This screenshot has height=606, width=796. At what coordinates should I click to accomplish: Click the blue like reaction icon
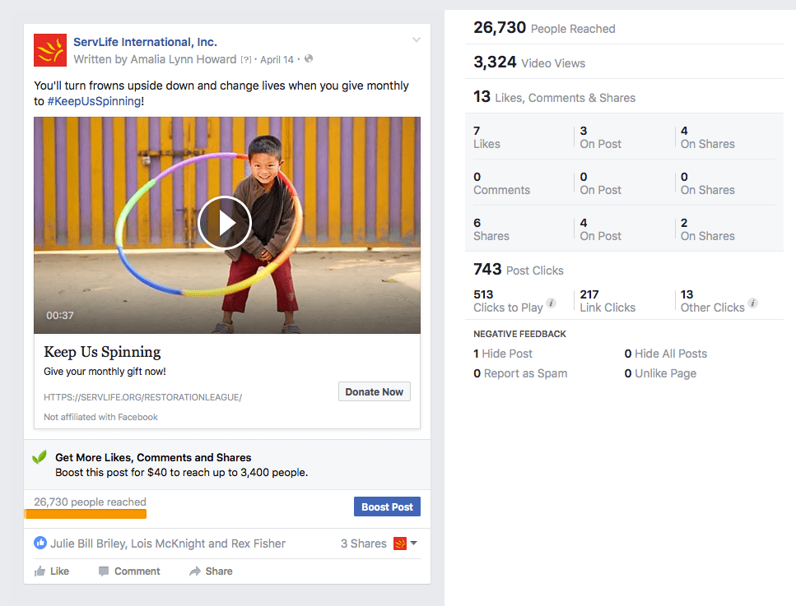point(40,544)
